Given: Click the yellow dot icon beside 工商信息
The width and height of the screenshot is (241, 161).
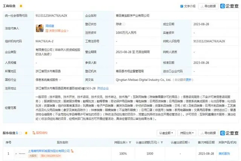Looking at the screenshot, I should point(21,6).
